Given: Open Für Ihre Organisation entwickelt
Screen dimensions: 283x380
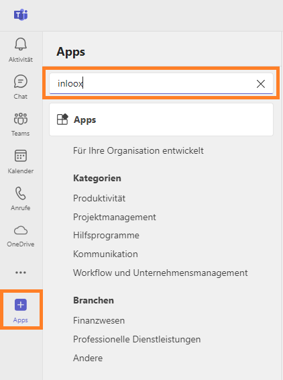Looking at the screenshot, I should [138, 151].
